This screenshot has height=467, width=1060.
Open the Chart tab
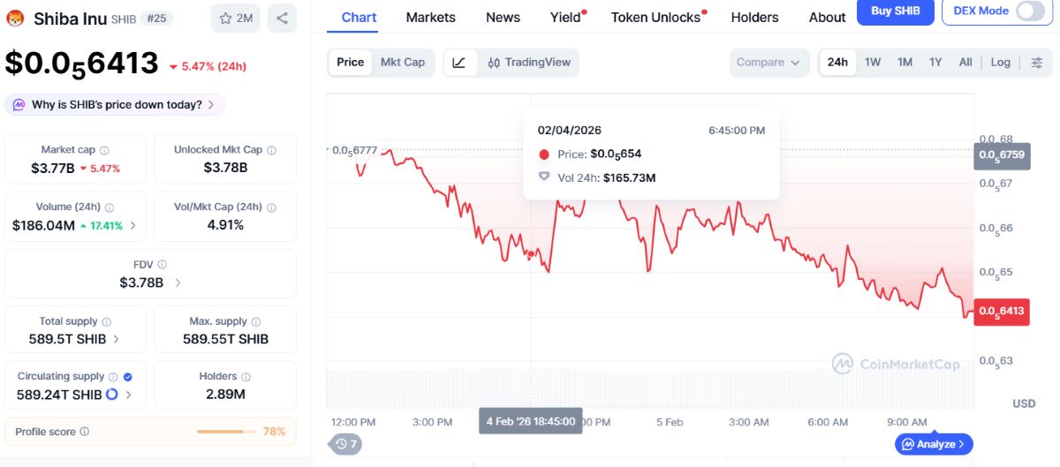[359, 17]
